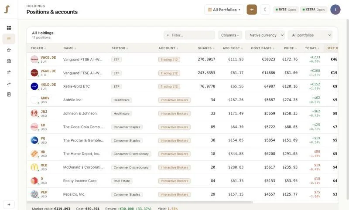Sort by the AVG COST column header
This screenshot has height=210, width=349.
pos(233,48)
